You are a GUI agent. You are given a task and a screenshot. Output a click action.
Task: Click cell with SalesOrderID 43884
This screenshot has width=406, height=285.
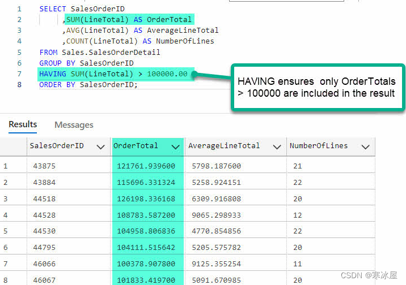44,183
